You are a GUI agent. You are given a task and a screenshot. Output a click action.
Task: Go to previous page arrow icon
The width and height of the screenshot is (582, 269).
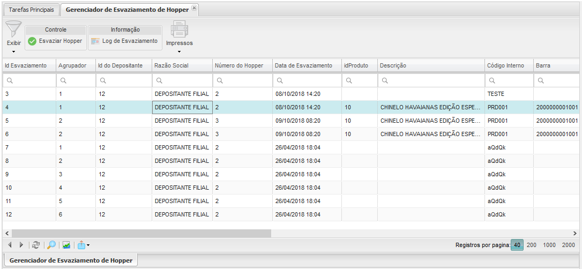(x=10, y=244)
